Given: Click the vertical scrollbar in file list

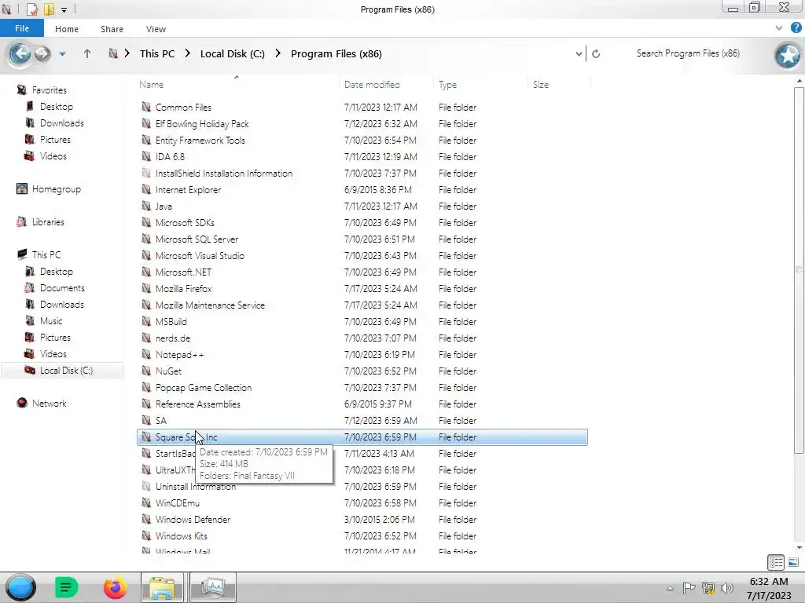Looking at the screenshot, I should [799, 270].
